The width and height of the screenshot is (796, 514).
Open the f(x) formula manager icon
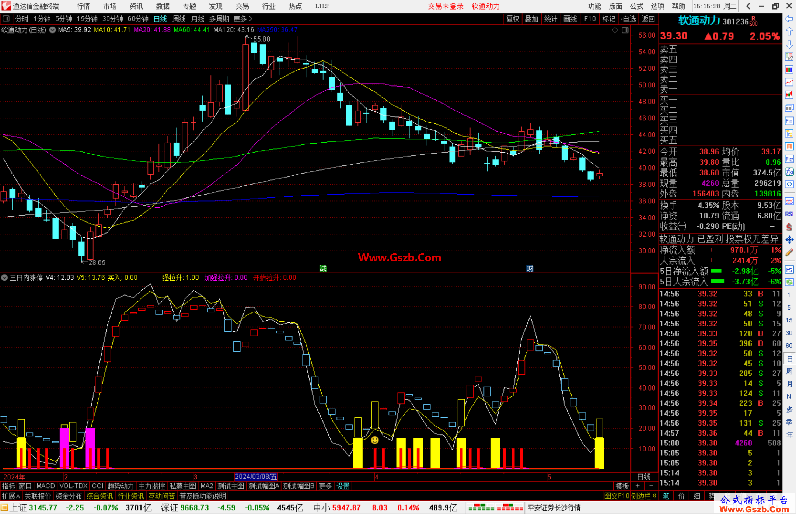point(789,172)
